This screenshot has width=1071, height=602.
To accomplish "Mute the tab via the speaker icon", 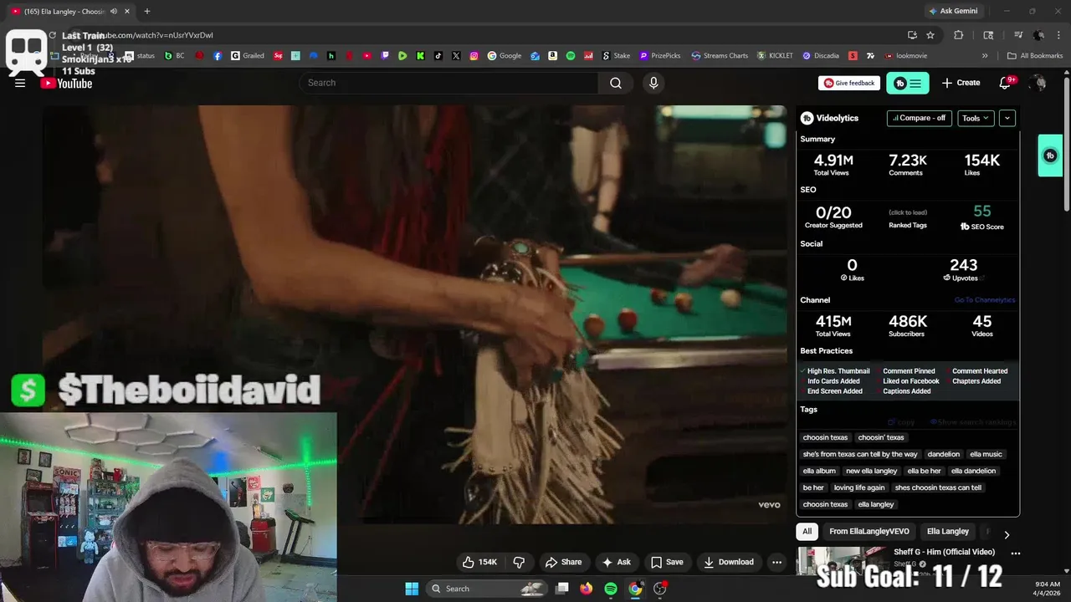I will (114, 12).
